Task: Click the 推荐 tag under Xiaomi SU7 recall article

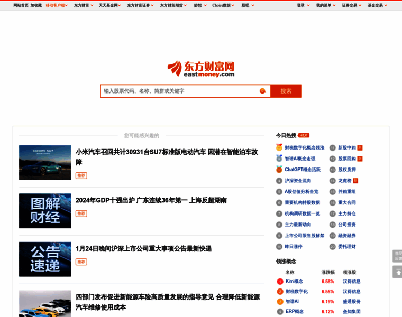Action: 81,175
